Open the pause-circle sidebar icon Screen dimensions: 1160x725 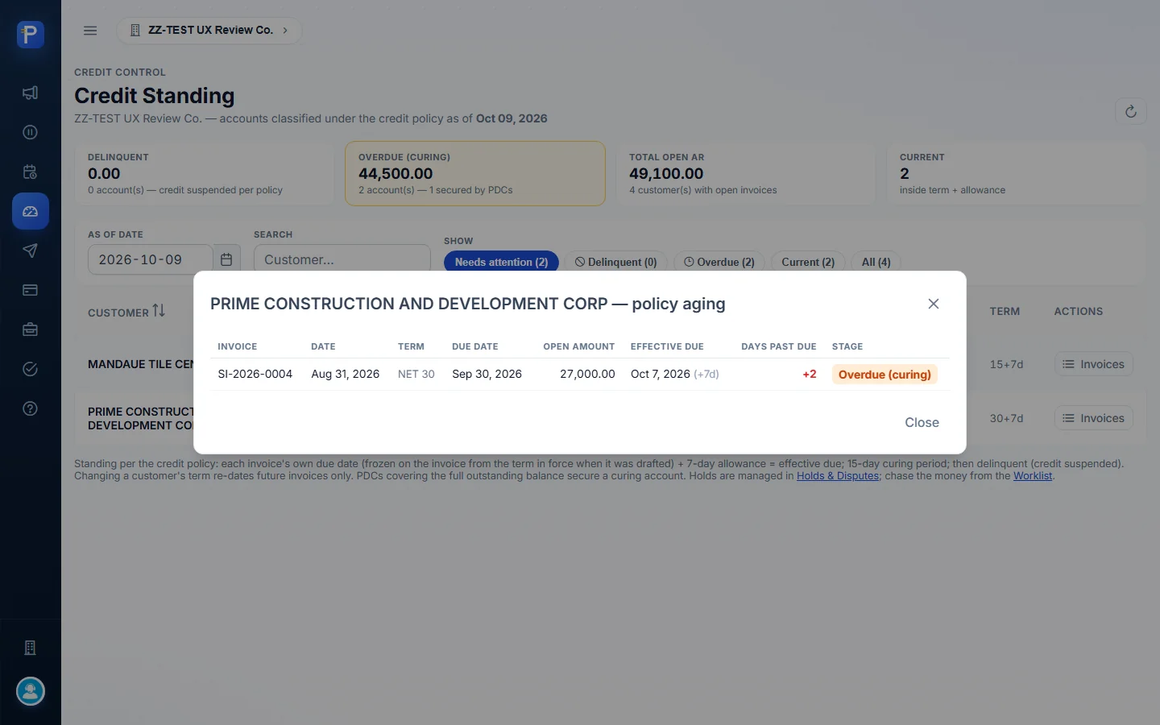click(x=30, y=132)
